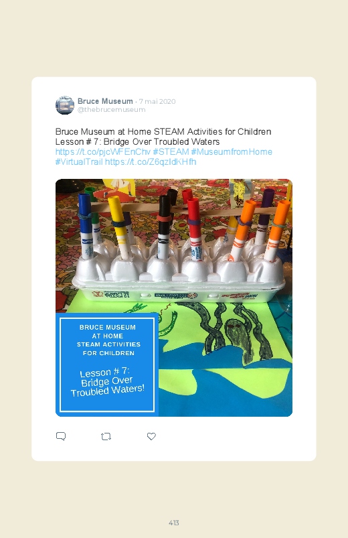
Task: Open the Bruce Museum profile avatar
Action: pyautogui.click(x=65, y=105)
